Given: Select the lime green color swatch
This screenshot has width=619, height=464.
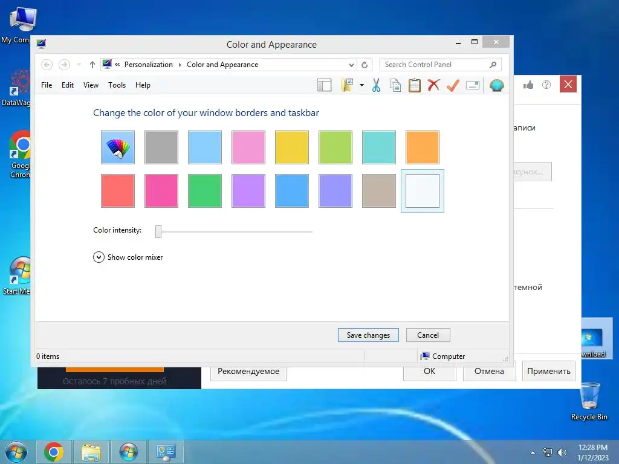Looking at the screenshot, I should (x=335, y=147).
